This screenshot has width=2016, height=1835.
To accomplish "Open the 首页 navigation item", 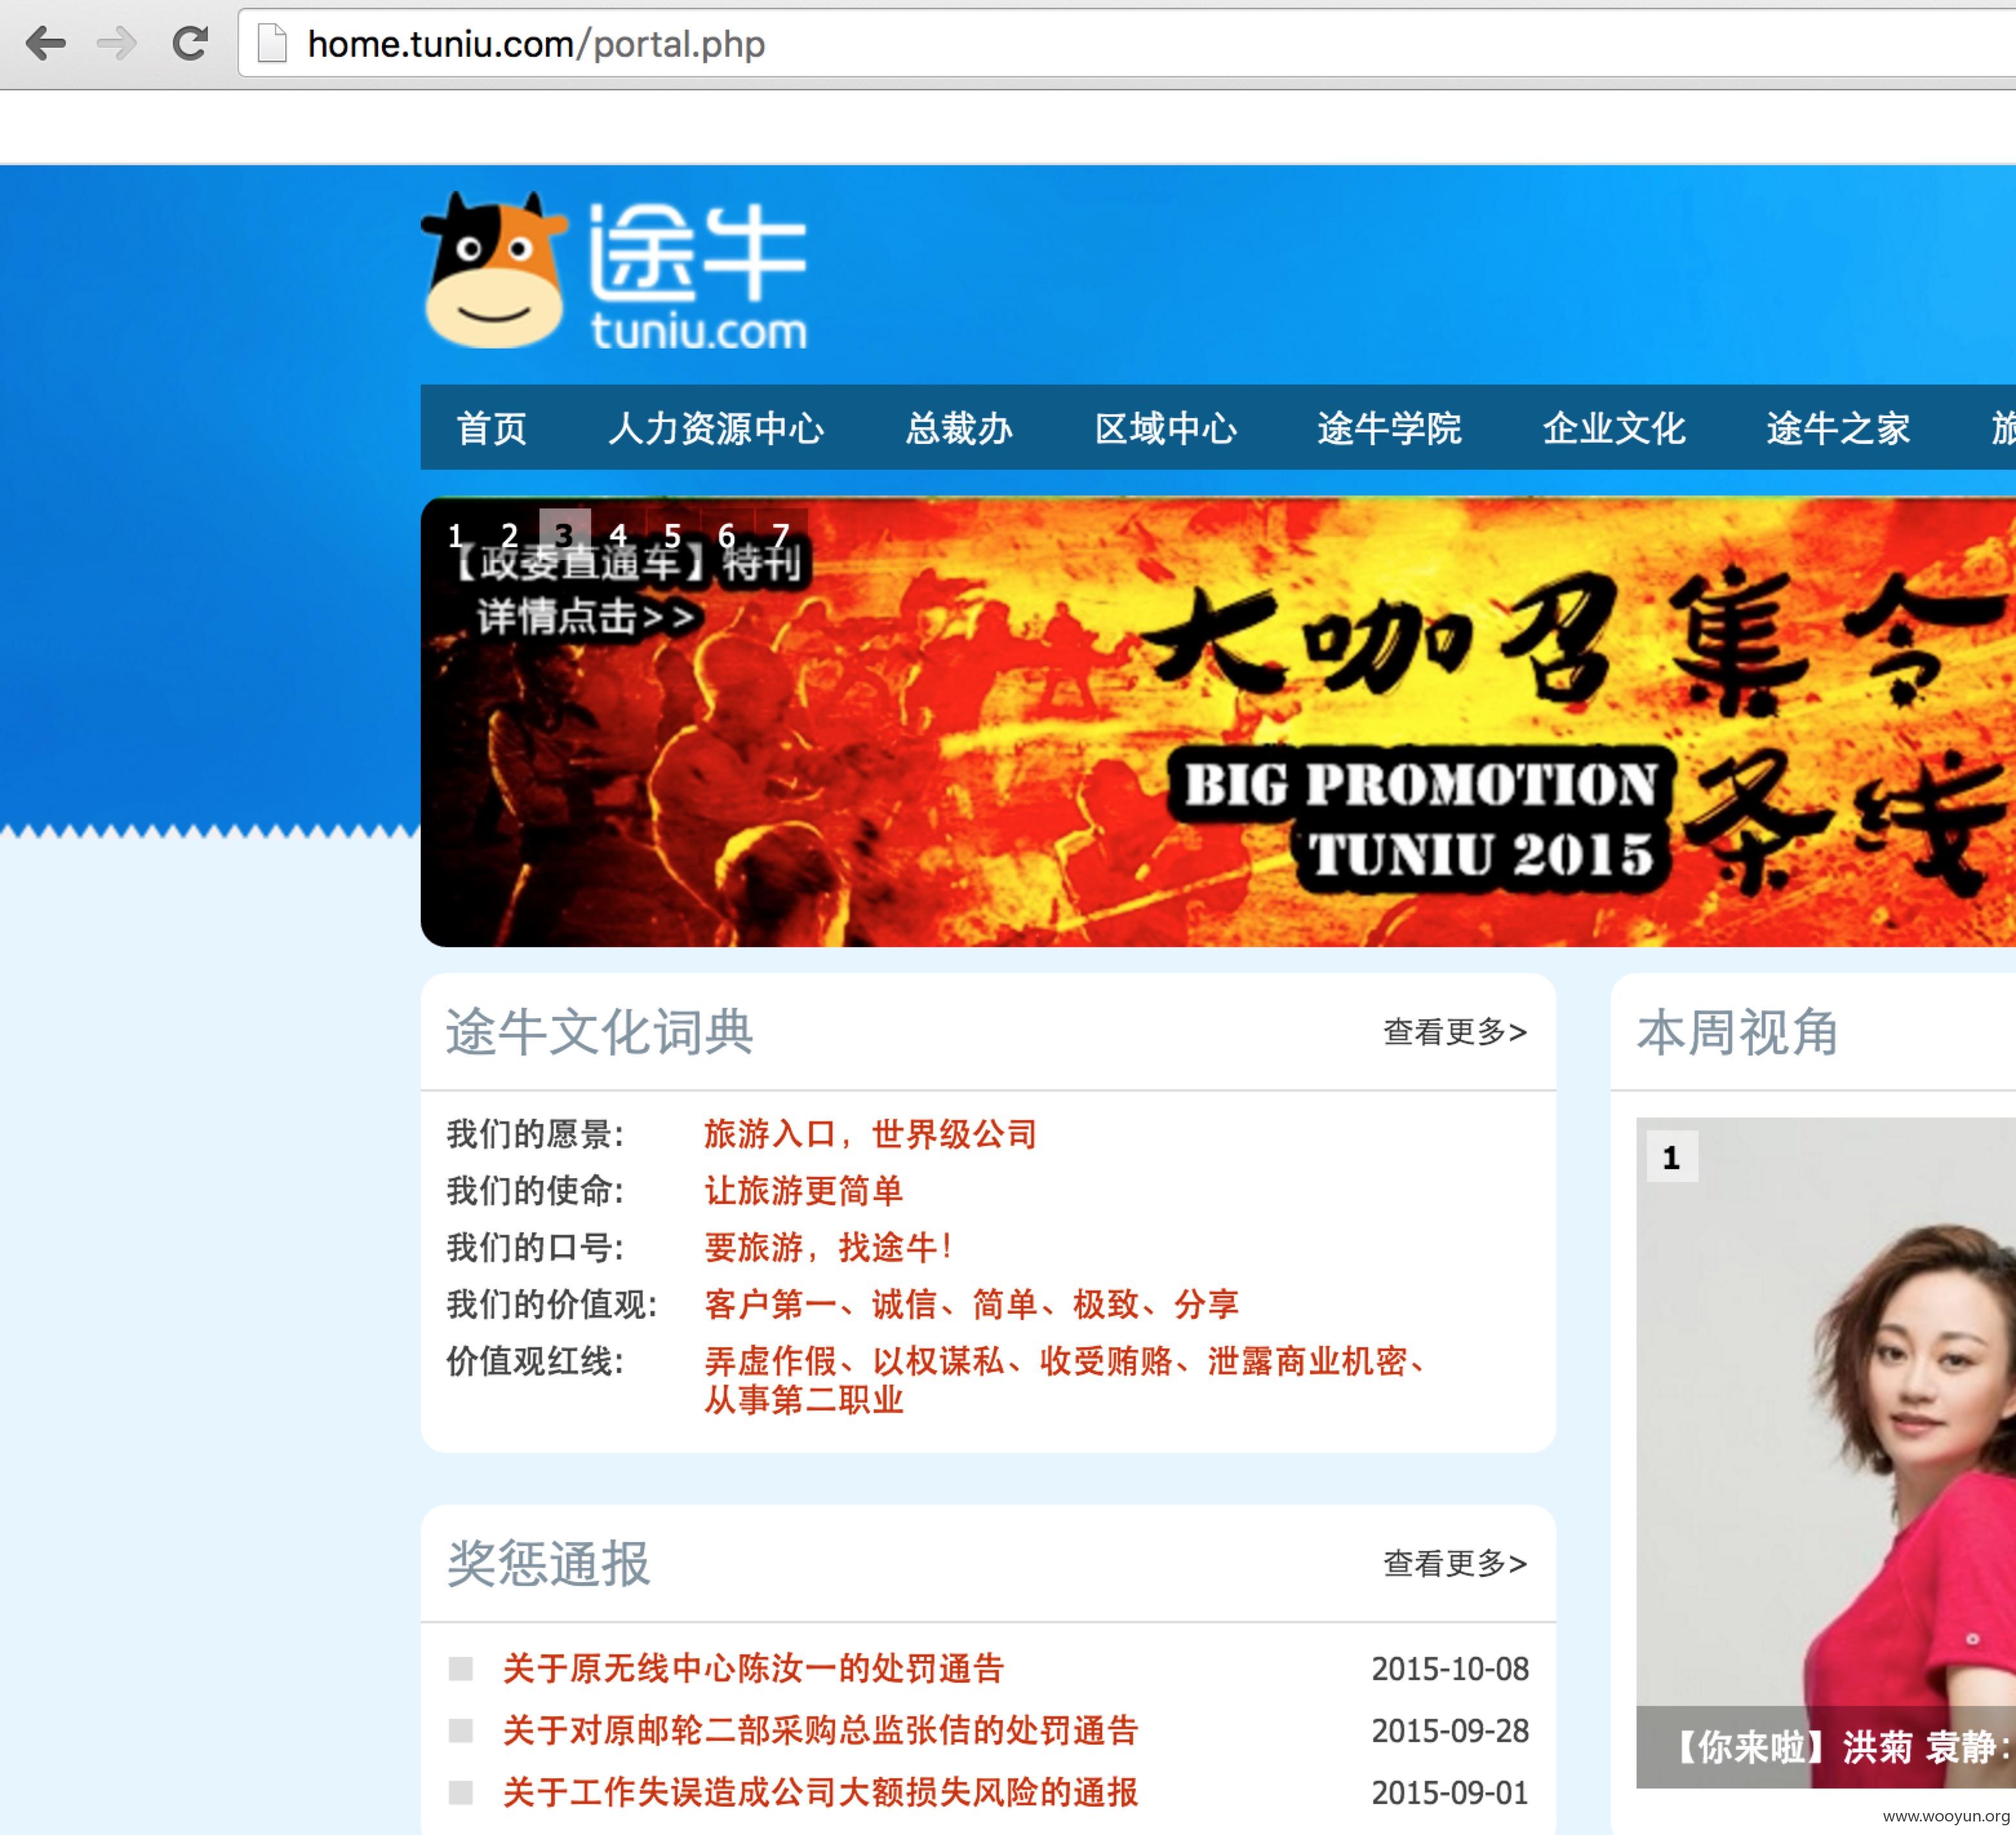I will pos(491,428).
